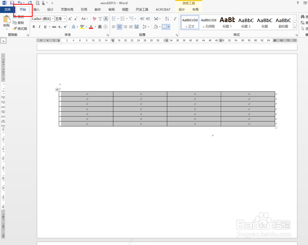Apply the 无间隔 style
This screenshot has width=308, height=245.
[209, 22]
